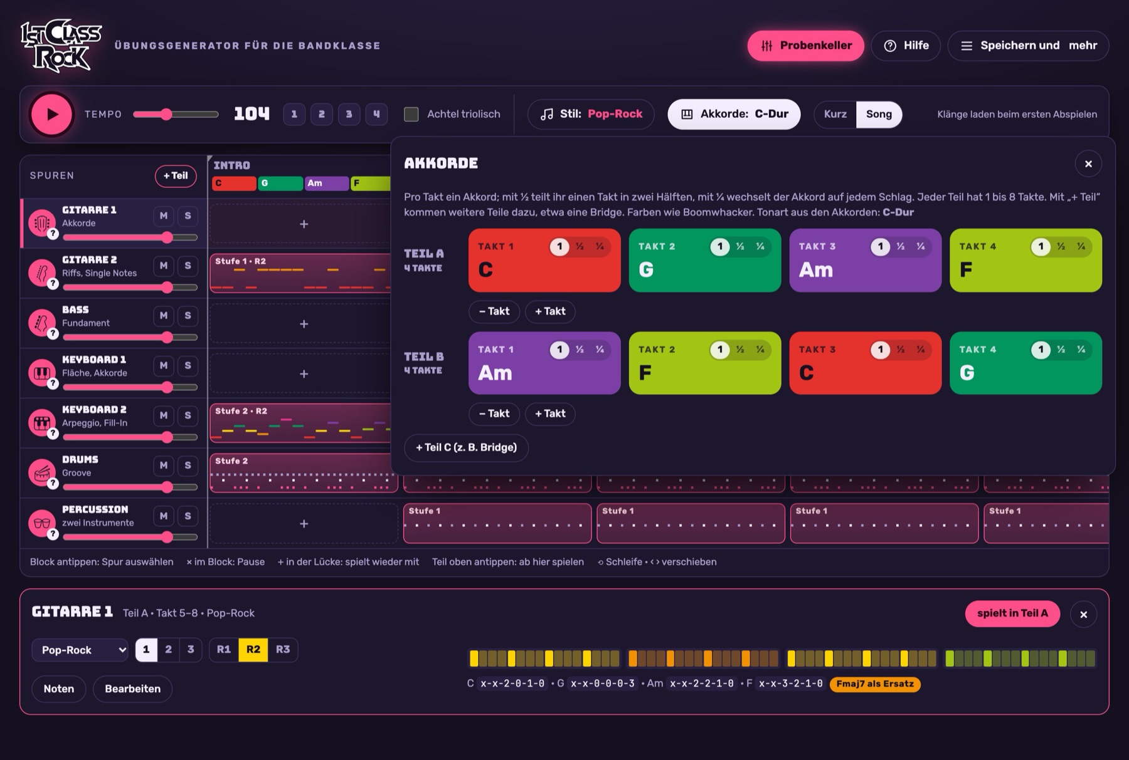Viewport: 1129px width, 760px height.
Task: Click the Drums instrument icon
Action: coord(41,472)
